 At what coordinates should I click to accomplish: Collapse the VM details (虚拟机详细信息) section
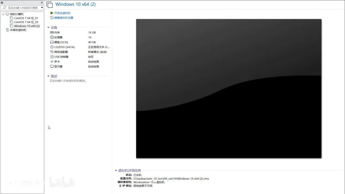(116, 170)
